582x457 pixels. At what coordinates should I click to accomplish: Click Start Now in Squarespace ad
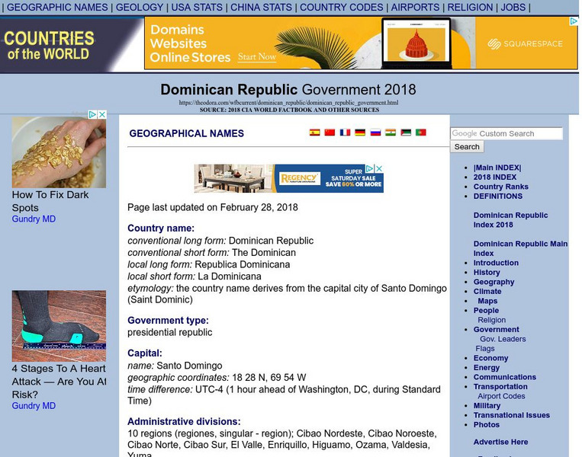pos(257,56)
